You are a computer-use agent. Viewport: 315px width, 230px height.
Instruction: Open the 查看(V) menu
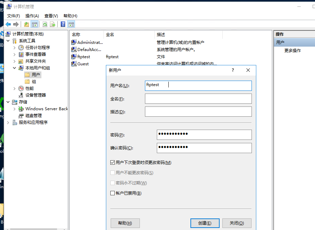coord(51,16)
